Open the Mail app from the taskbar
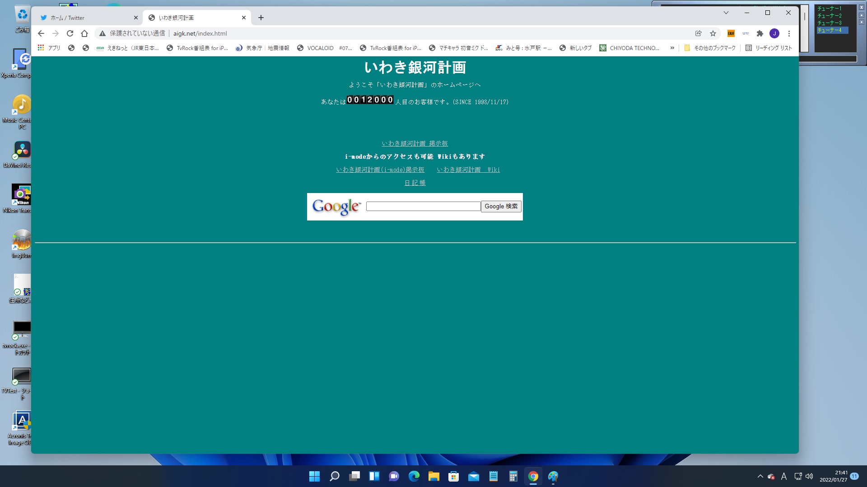The width and height of the screenshot is (867, 487). coord(474,476)
